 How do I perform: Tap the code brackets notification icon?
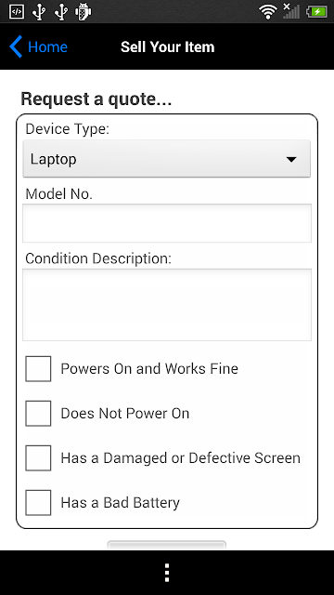[17, 12]
